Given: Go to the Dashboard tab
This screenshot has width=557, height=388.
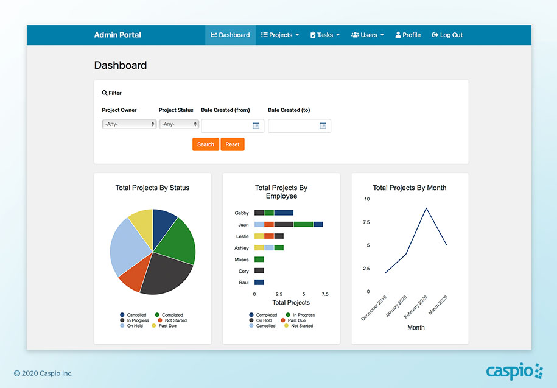Looking at the screenshot, I should tap(230, 35).
